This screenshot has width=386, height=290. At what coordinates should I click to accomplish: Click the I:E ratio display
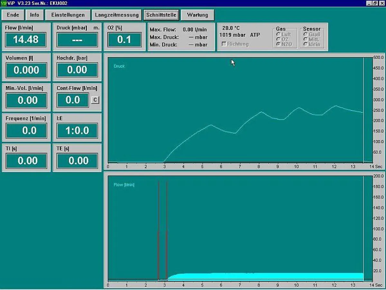point(77,130)
